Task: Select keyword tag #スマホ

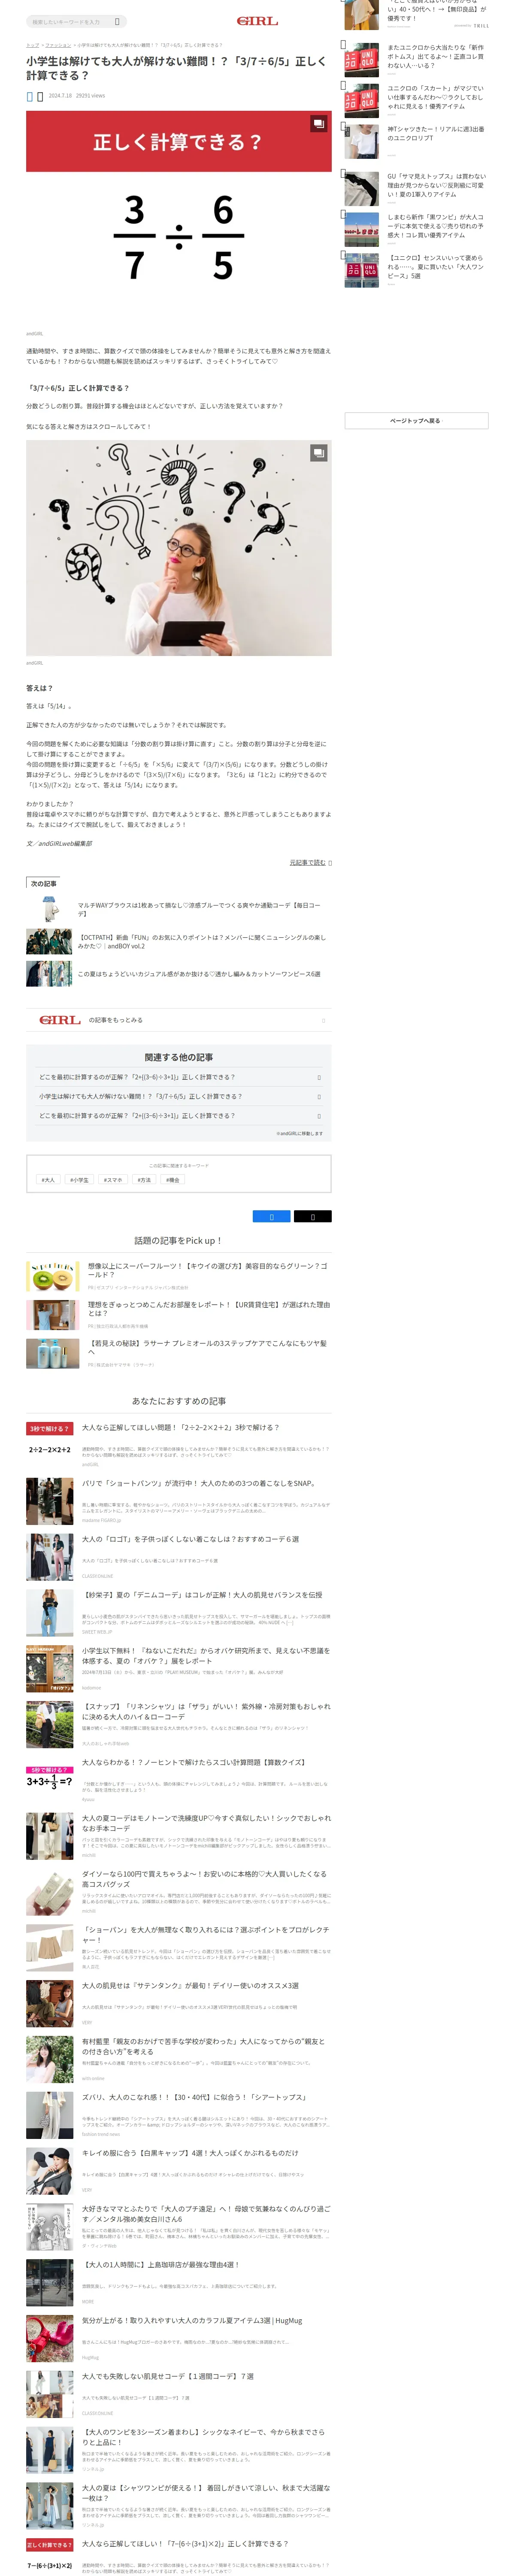Action: (113, 1180)
